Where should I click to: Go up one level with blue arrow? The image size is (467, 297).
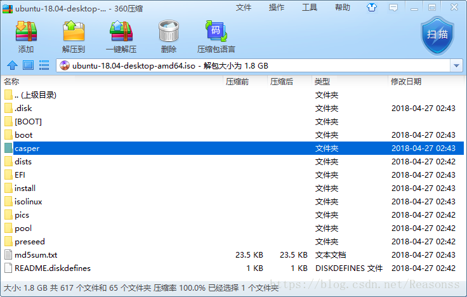coord(12,65)
